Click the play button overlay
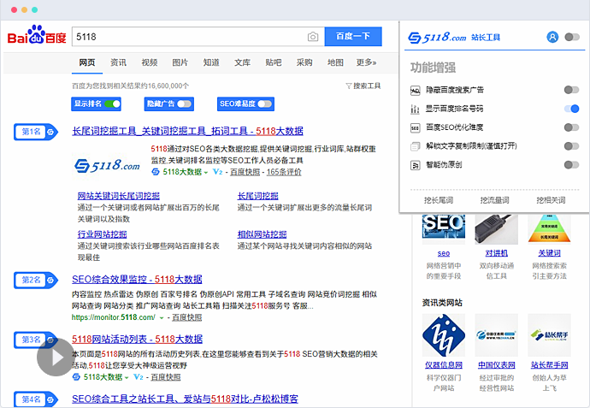Viewport: 590px width, 408px height. pos(56,358)
